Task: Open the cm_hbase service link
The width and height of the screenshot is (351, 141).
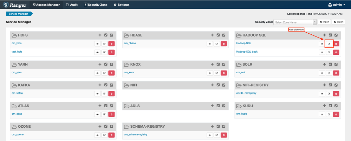Action: point(130,43)
